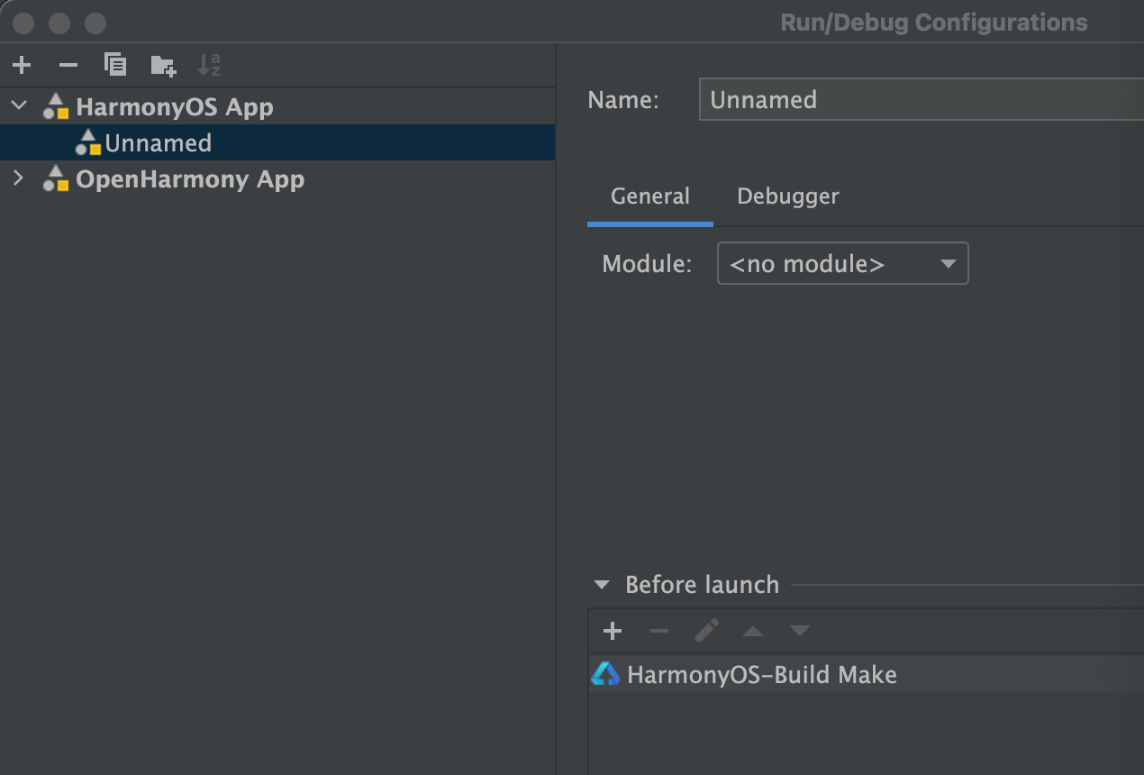Screen dimensions: 1144x775
Task: Select OpenHarmony App category row
Action: 277,178
